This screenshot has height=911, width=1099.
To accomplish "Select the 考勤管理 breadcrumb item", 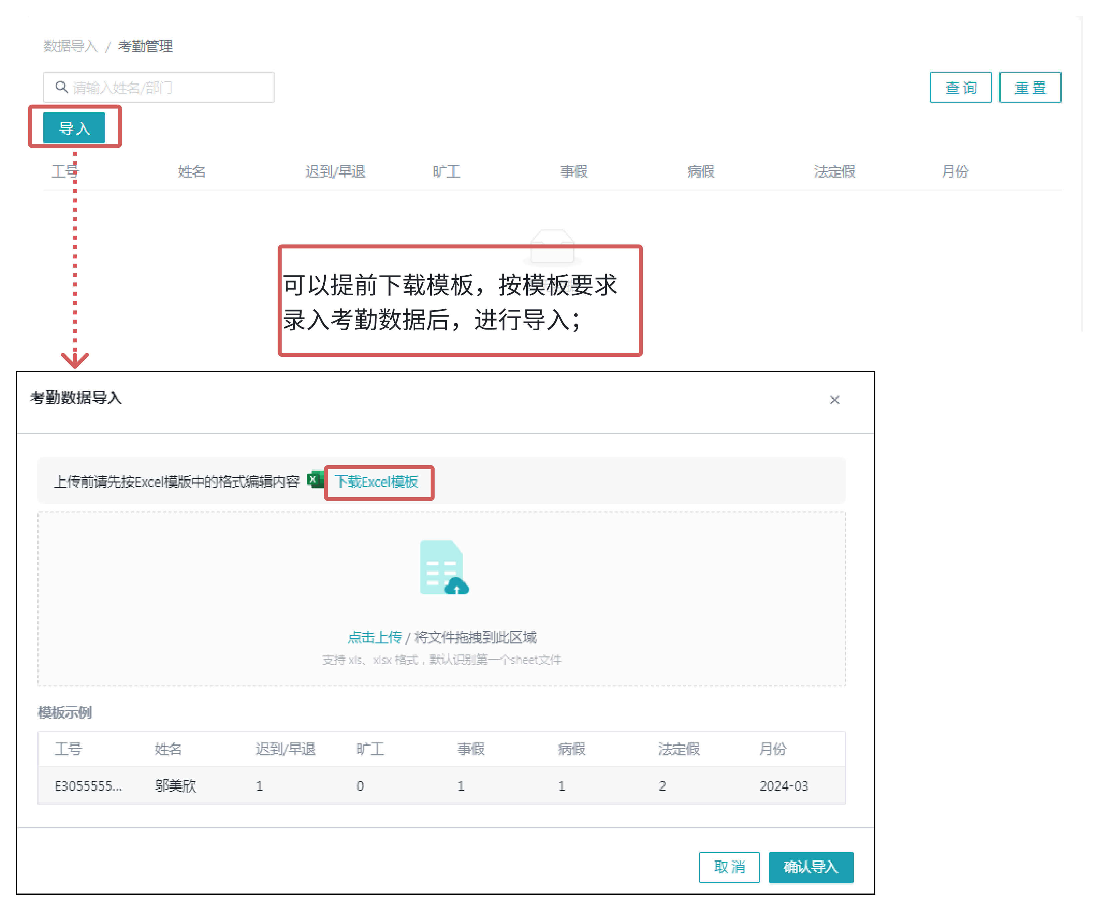I will 145,46.
